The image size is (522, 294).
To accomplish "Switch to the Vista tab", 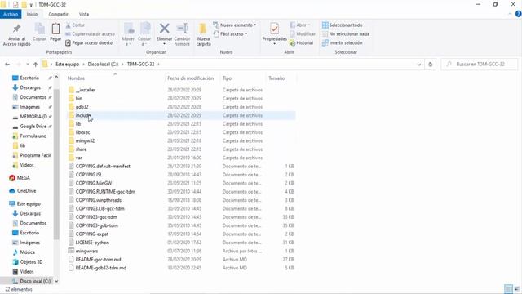I will pyautogui.click(x=84, y=14).
